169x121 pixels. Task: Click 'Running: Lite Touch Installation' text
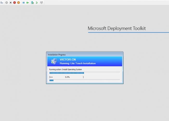point(78,63)
